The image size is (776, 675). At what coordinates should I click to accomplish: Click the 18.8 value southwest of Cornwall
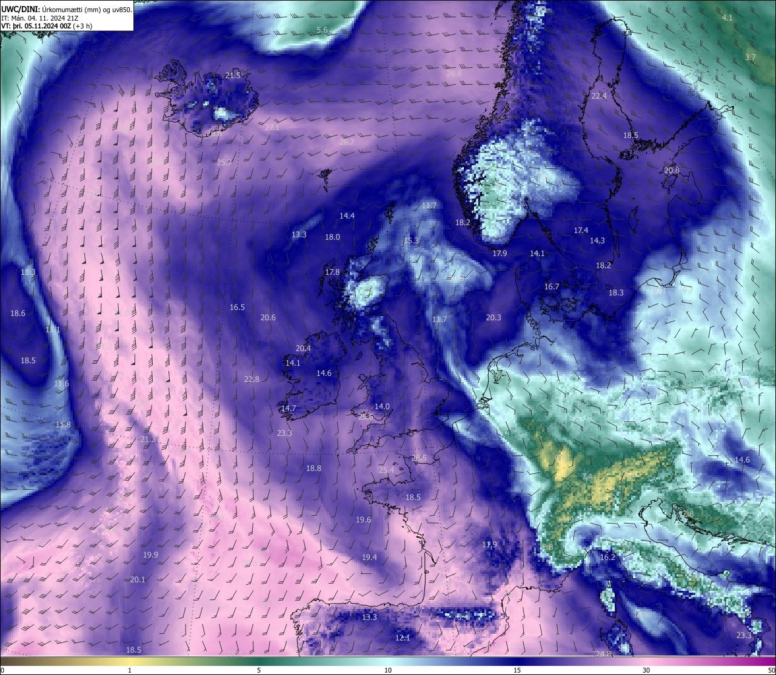point(313,468)
